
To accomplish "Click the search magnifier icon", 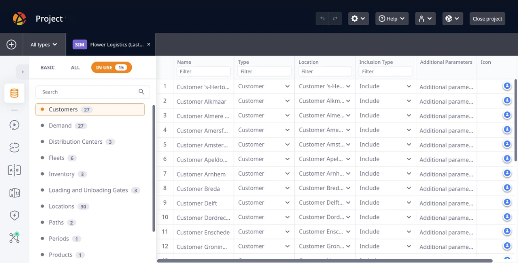I will click(141, 92).
